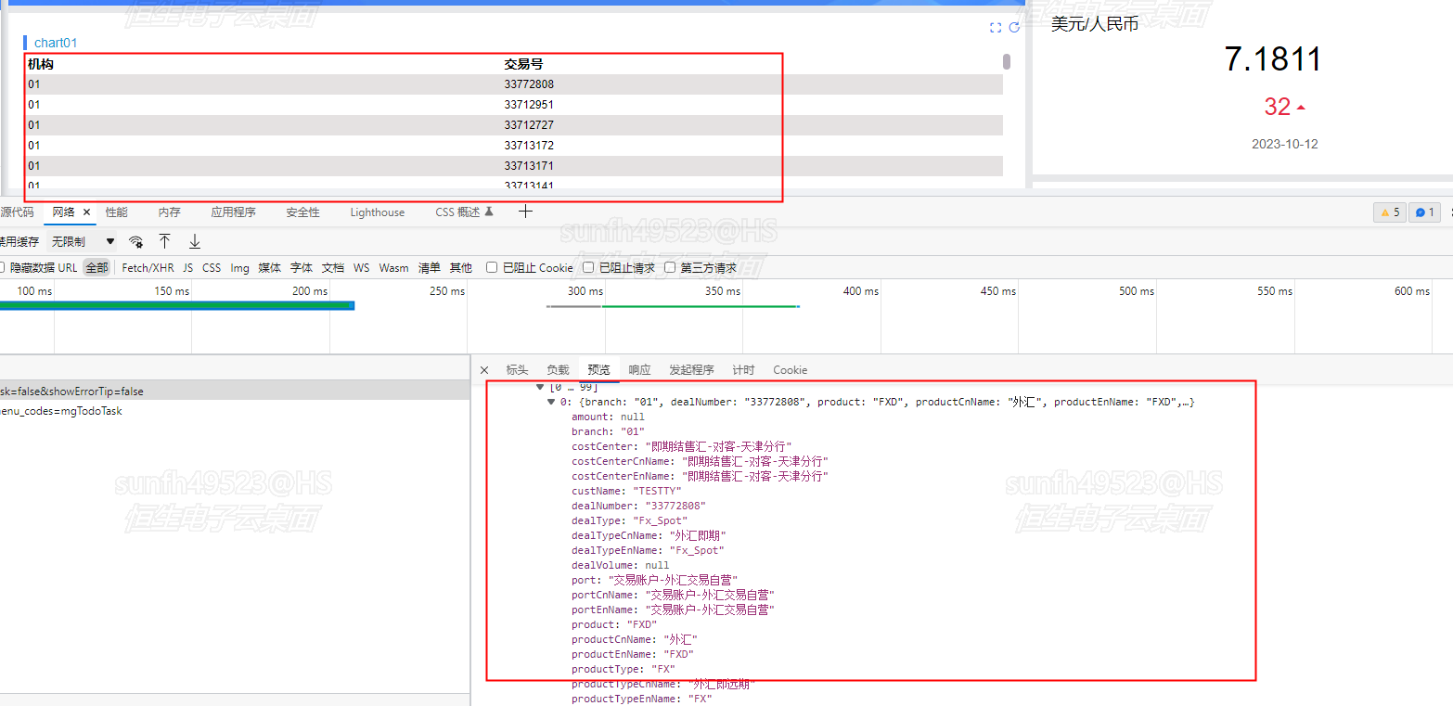Close the 网络 tab with its X
The height and width of the screenshot is (706, 1453).
pos(87,212)
